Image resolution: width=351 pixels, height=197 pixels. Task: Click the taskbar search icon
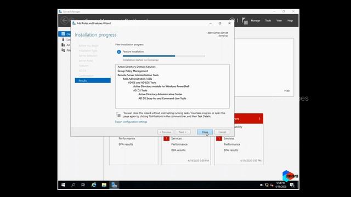click(x=73, y=185)
